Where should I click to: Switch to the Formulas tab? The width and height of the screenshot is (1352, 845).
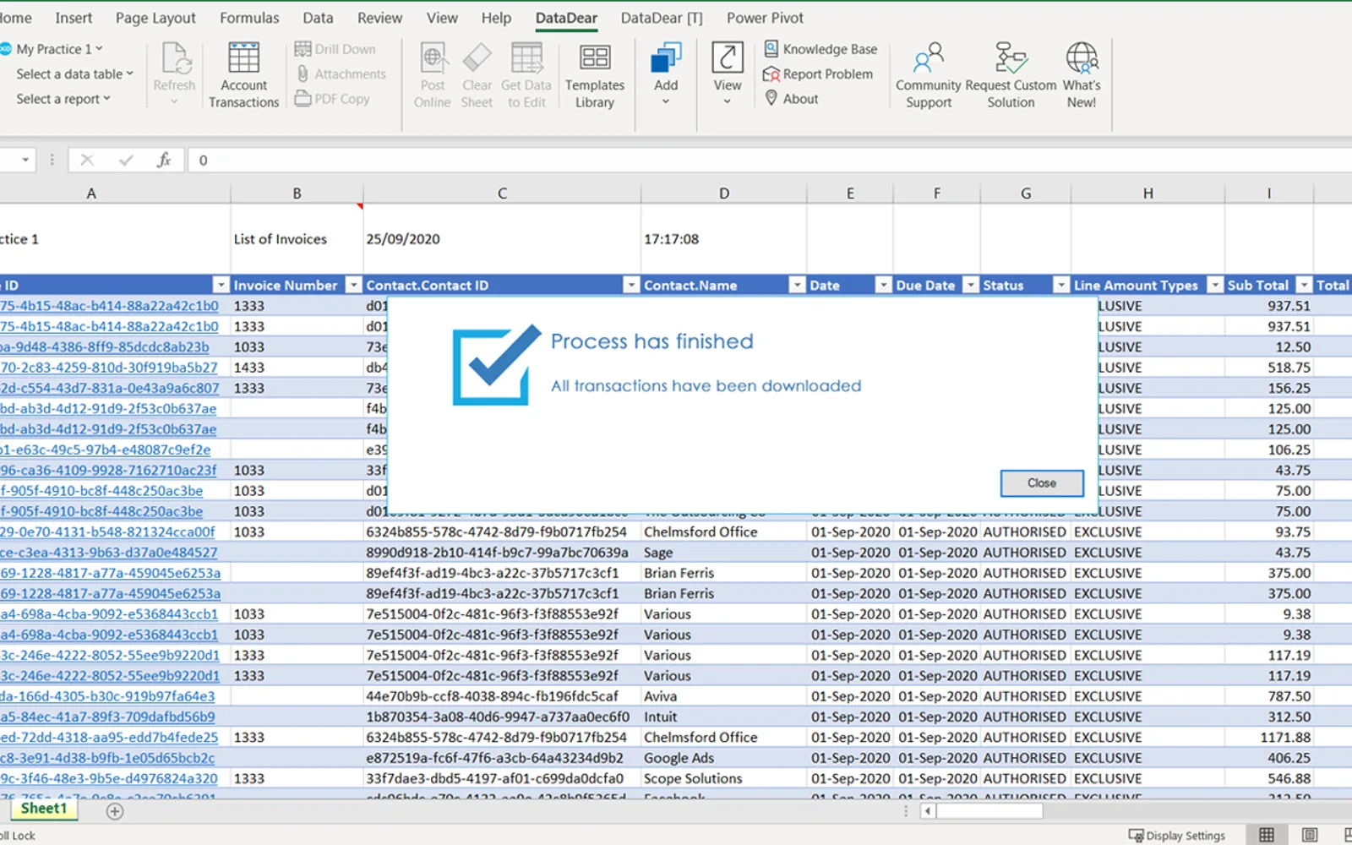click(x=249, y=18)
